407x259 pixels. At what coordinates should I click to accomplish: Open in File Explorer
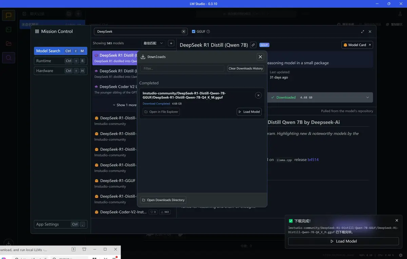pos(161,112)
